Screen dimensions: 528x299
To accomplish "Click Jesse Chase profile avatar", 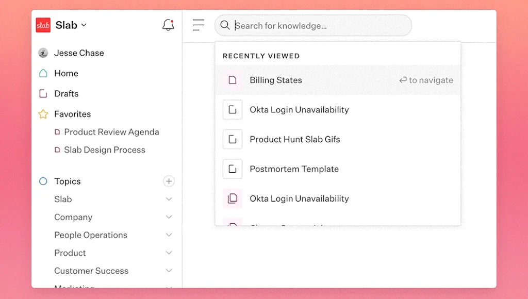I will tap(43, 53).
